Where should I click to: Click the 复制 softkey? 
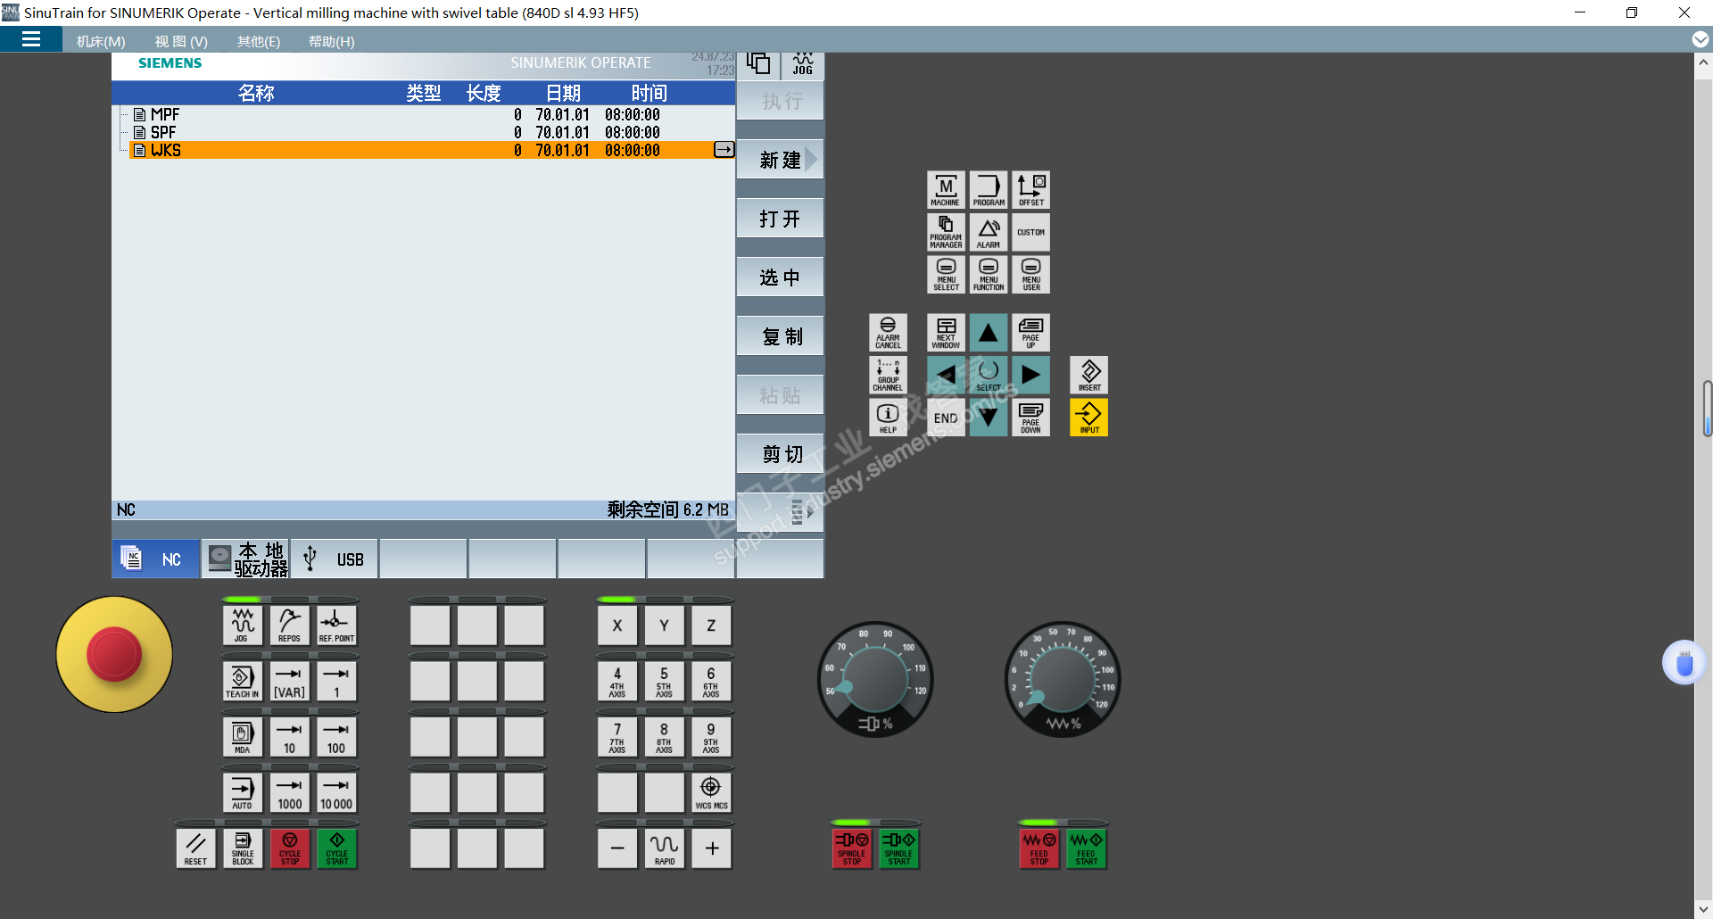point(781,336)
